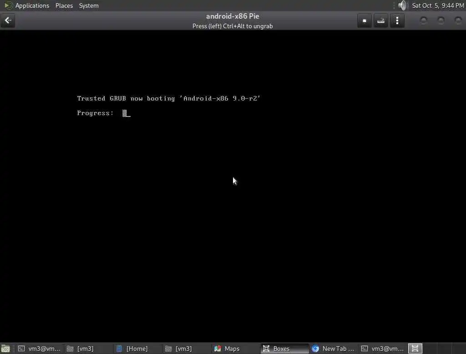Open the keyboard shortcuts button
The height and width of the screenshot is (354, 466).
381,20
